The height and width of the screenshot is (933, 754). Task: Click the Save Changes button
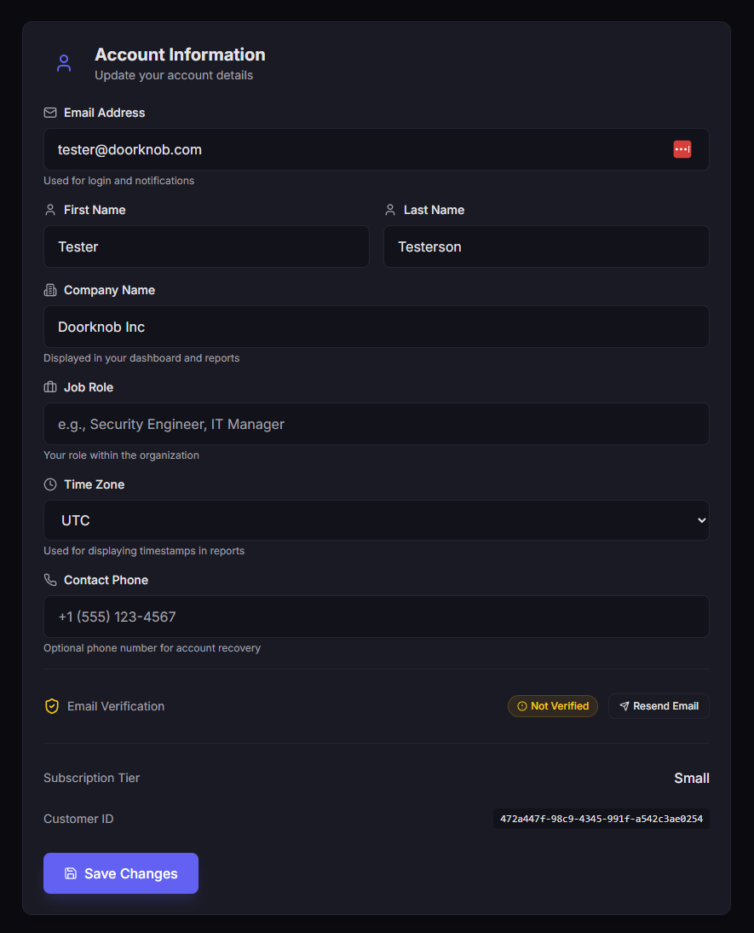click(x=120, y=872)
